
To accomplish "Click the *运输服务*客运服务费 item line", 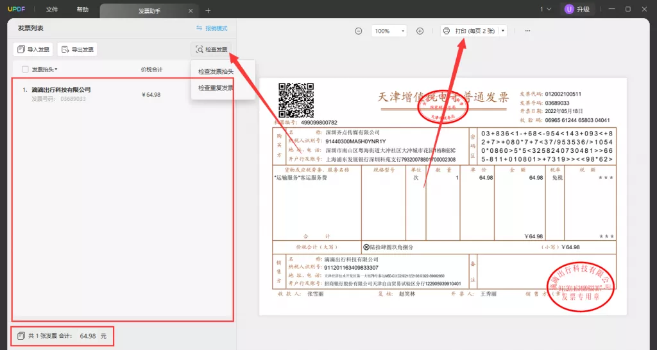I will click(x=300, y=178).
